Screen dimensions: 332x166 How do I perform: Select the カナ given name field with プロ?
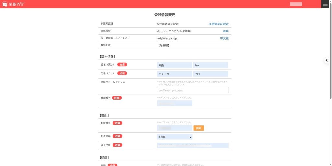pyautogui.click(x=210, y=74)
